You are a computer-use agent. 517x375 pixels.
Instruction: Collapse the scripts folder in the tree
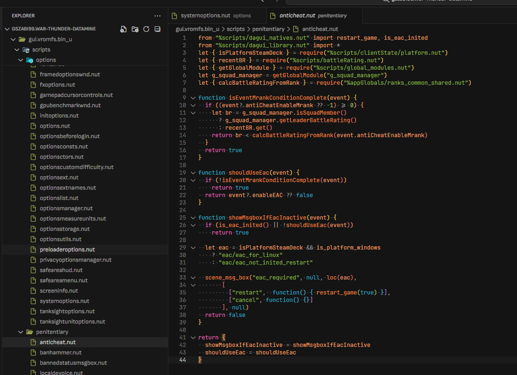[17, 50]
